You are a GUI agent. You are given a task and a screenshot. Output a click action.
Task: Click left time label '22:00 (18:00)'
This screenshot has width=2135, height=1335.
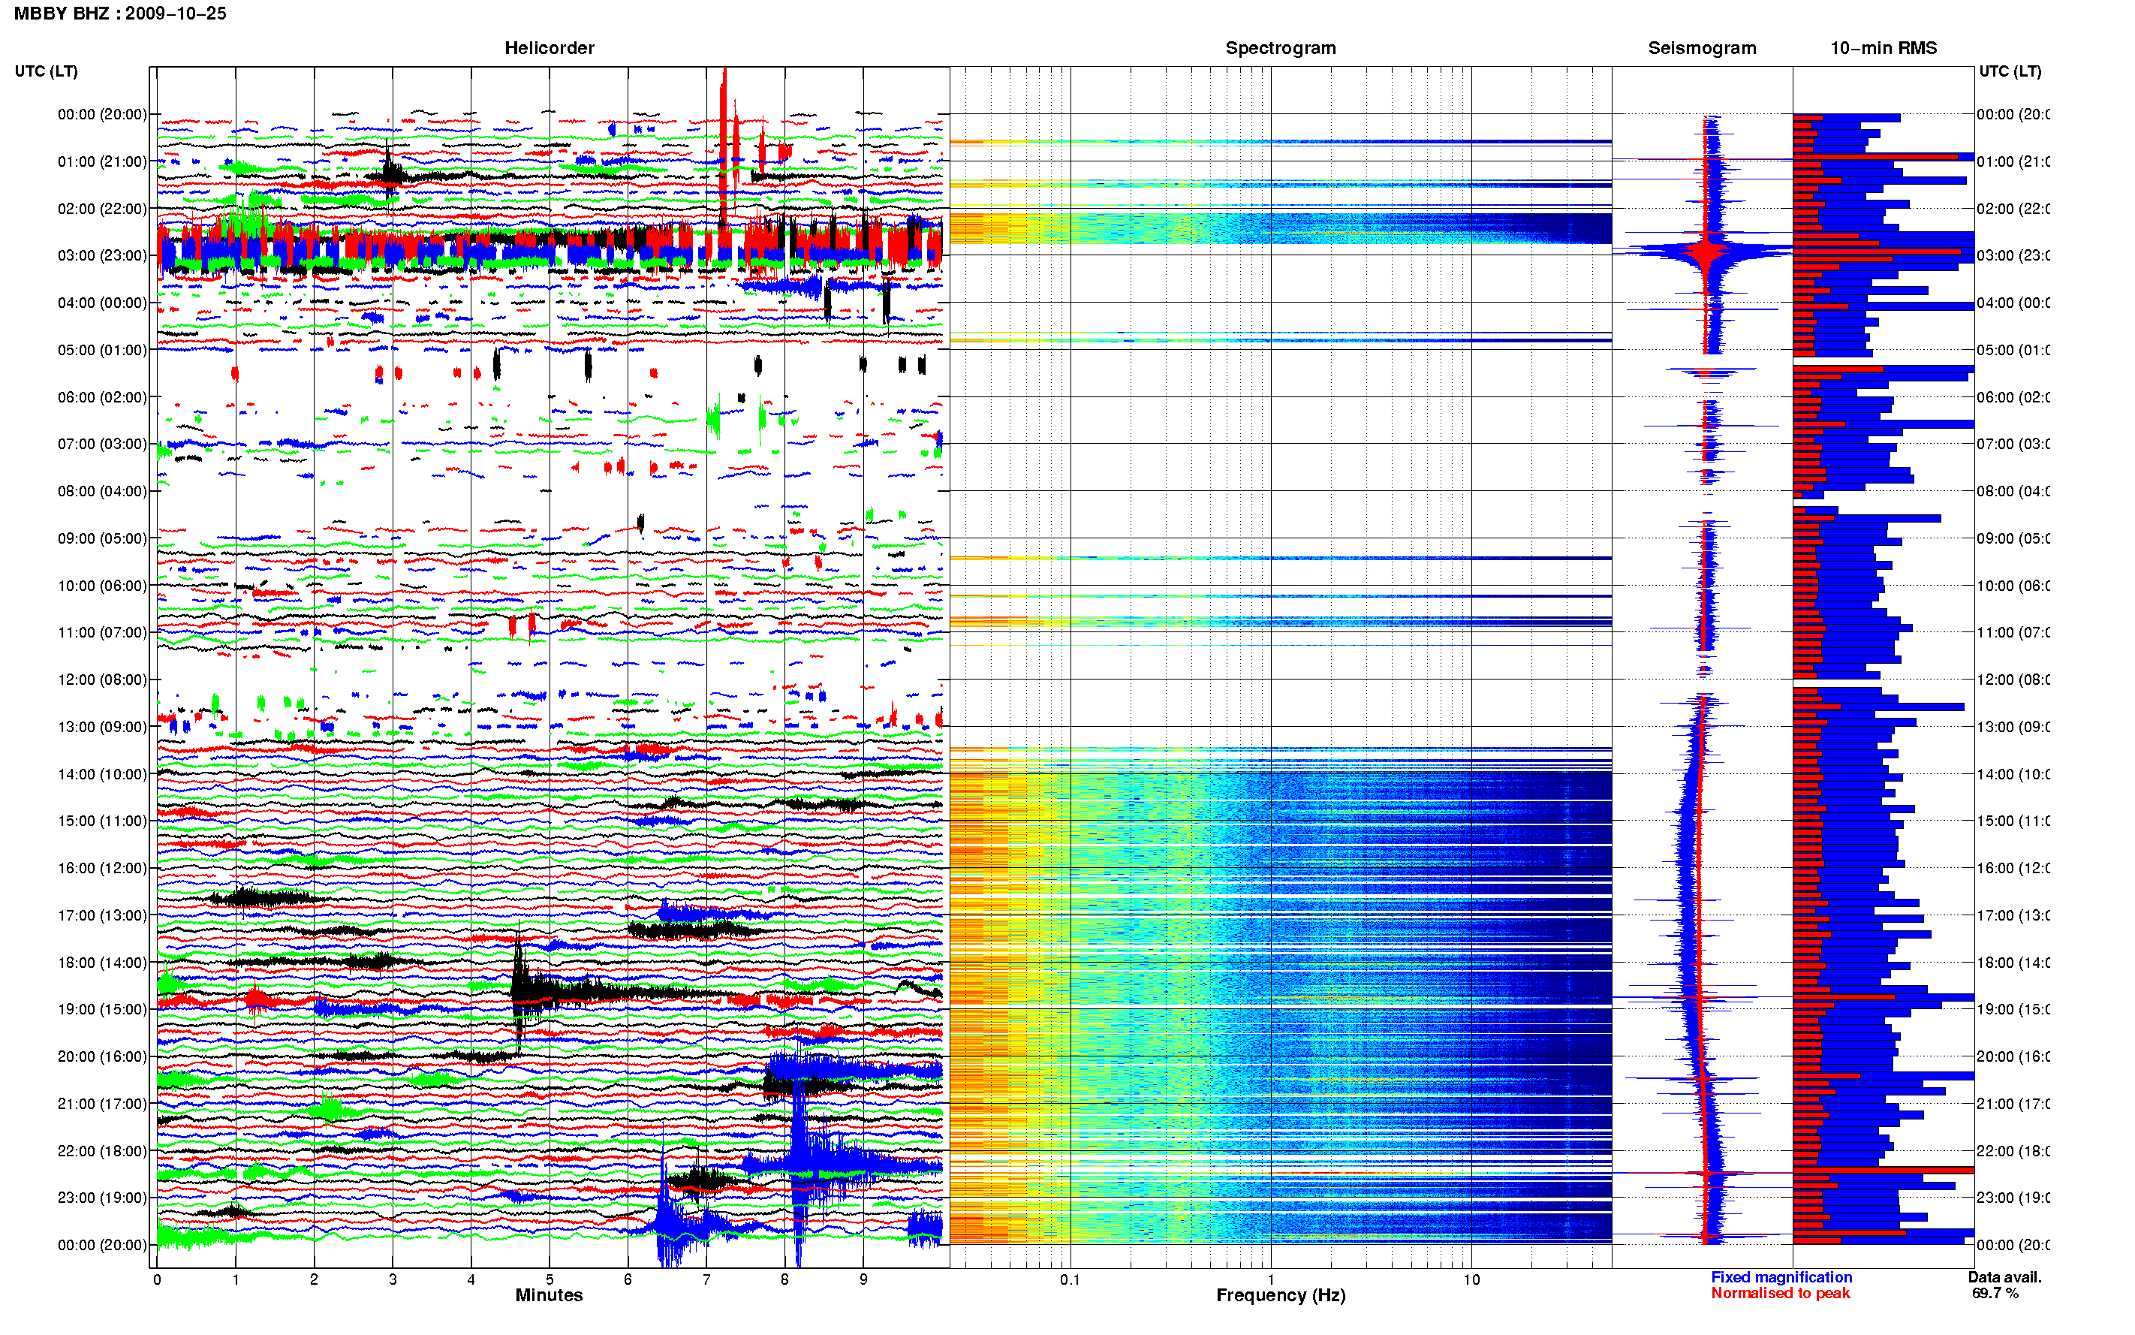click(102, 1150)
